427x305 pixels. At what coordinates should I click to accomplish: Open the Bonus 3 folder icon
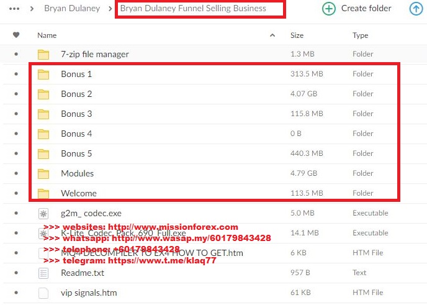tap(43, 114)
